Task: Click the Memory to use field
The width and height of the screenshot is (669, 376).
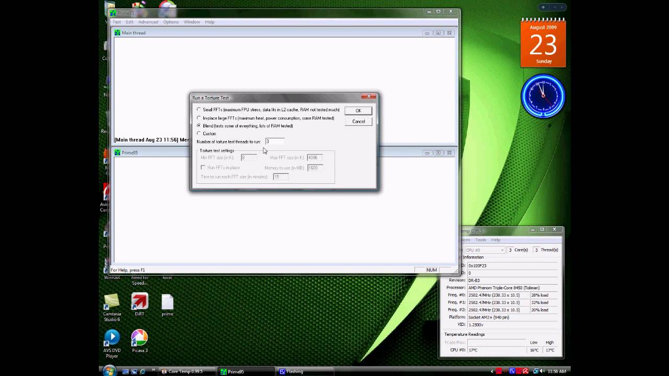Action: tap(315, 168)
